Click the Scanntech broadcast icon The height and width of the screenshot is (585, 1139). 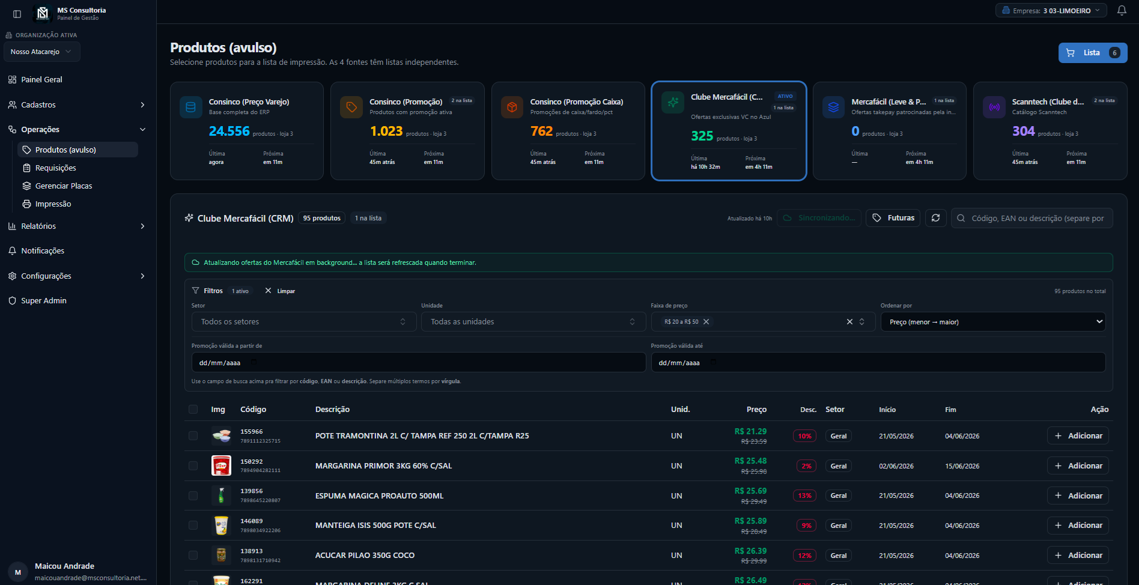point(994,108)
